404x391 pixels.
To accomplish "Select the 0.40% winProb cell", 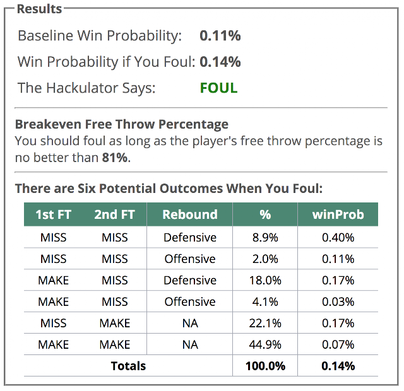I will click(x=338, y=237).
